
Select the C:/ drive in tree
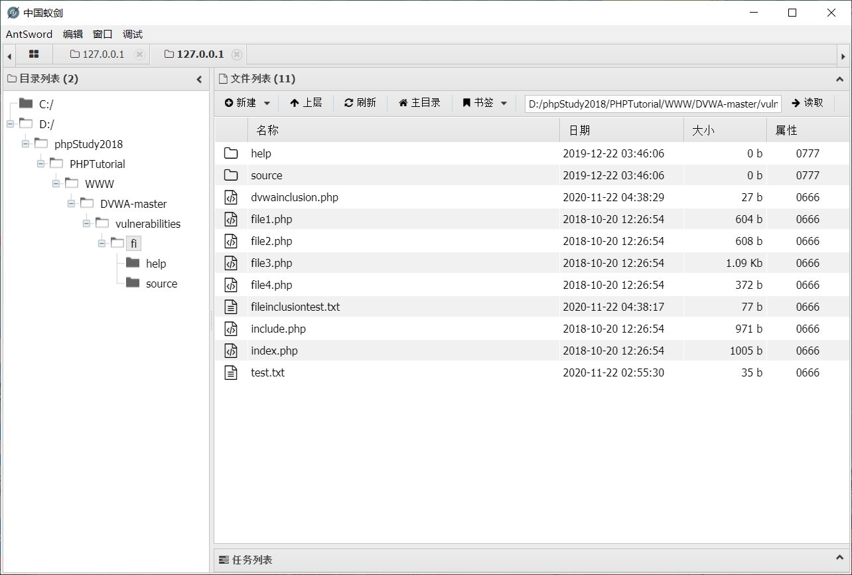click(46, 104)
